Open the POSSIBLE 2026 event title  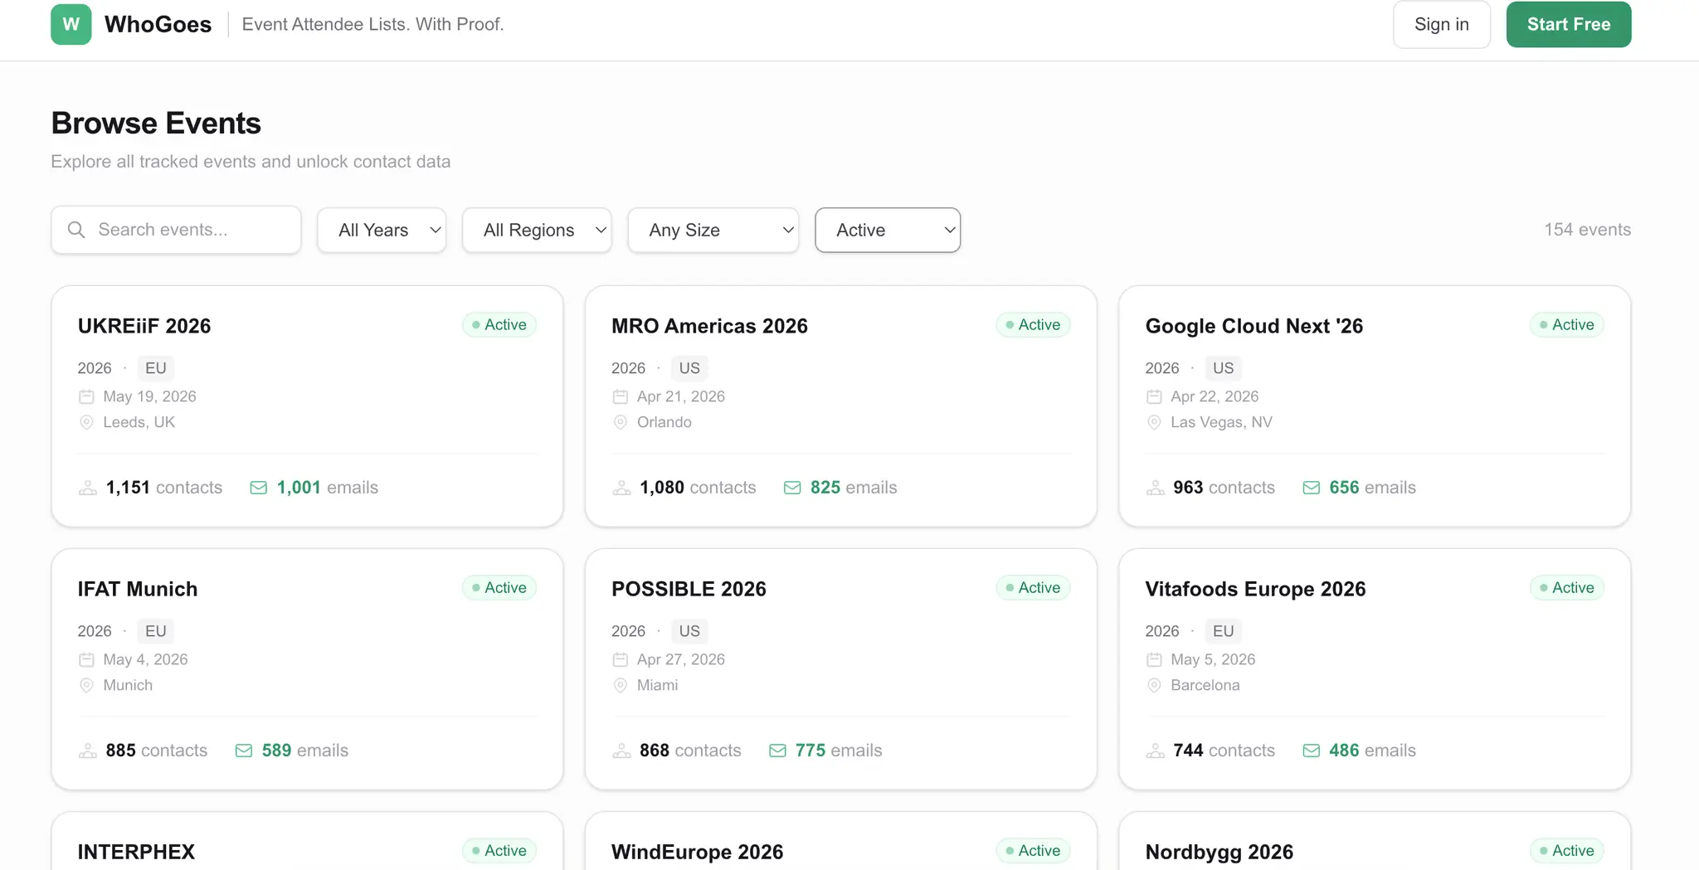(689, 589)
